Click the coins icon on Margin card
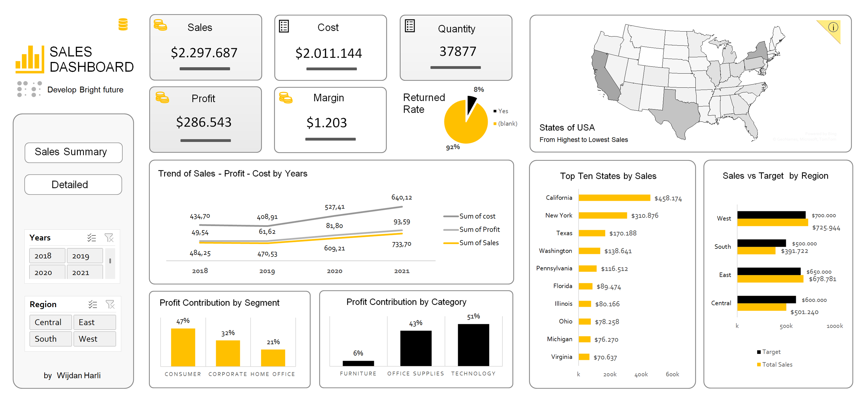The image size is (859, 407). tap(286, 98)
